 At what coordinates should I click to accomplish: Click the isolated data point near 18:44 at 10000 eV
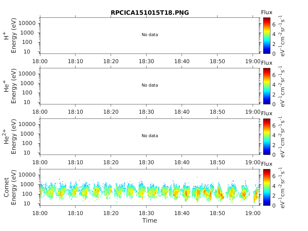click(197, 177)
